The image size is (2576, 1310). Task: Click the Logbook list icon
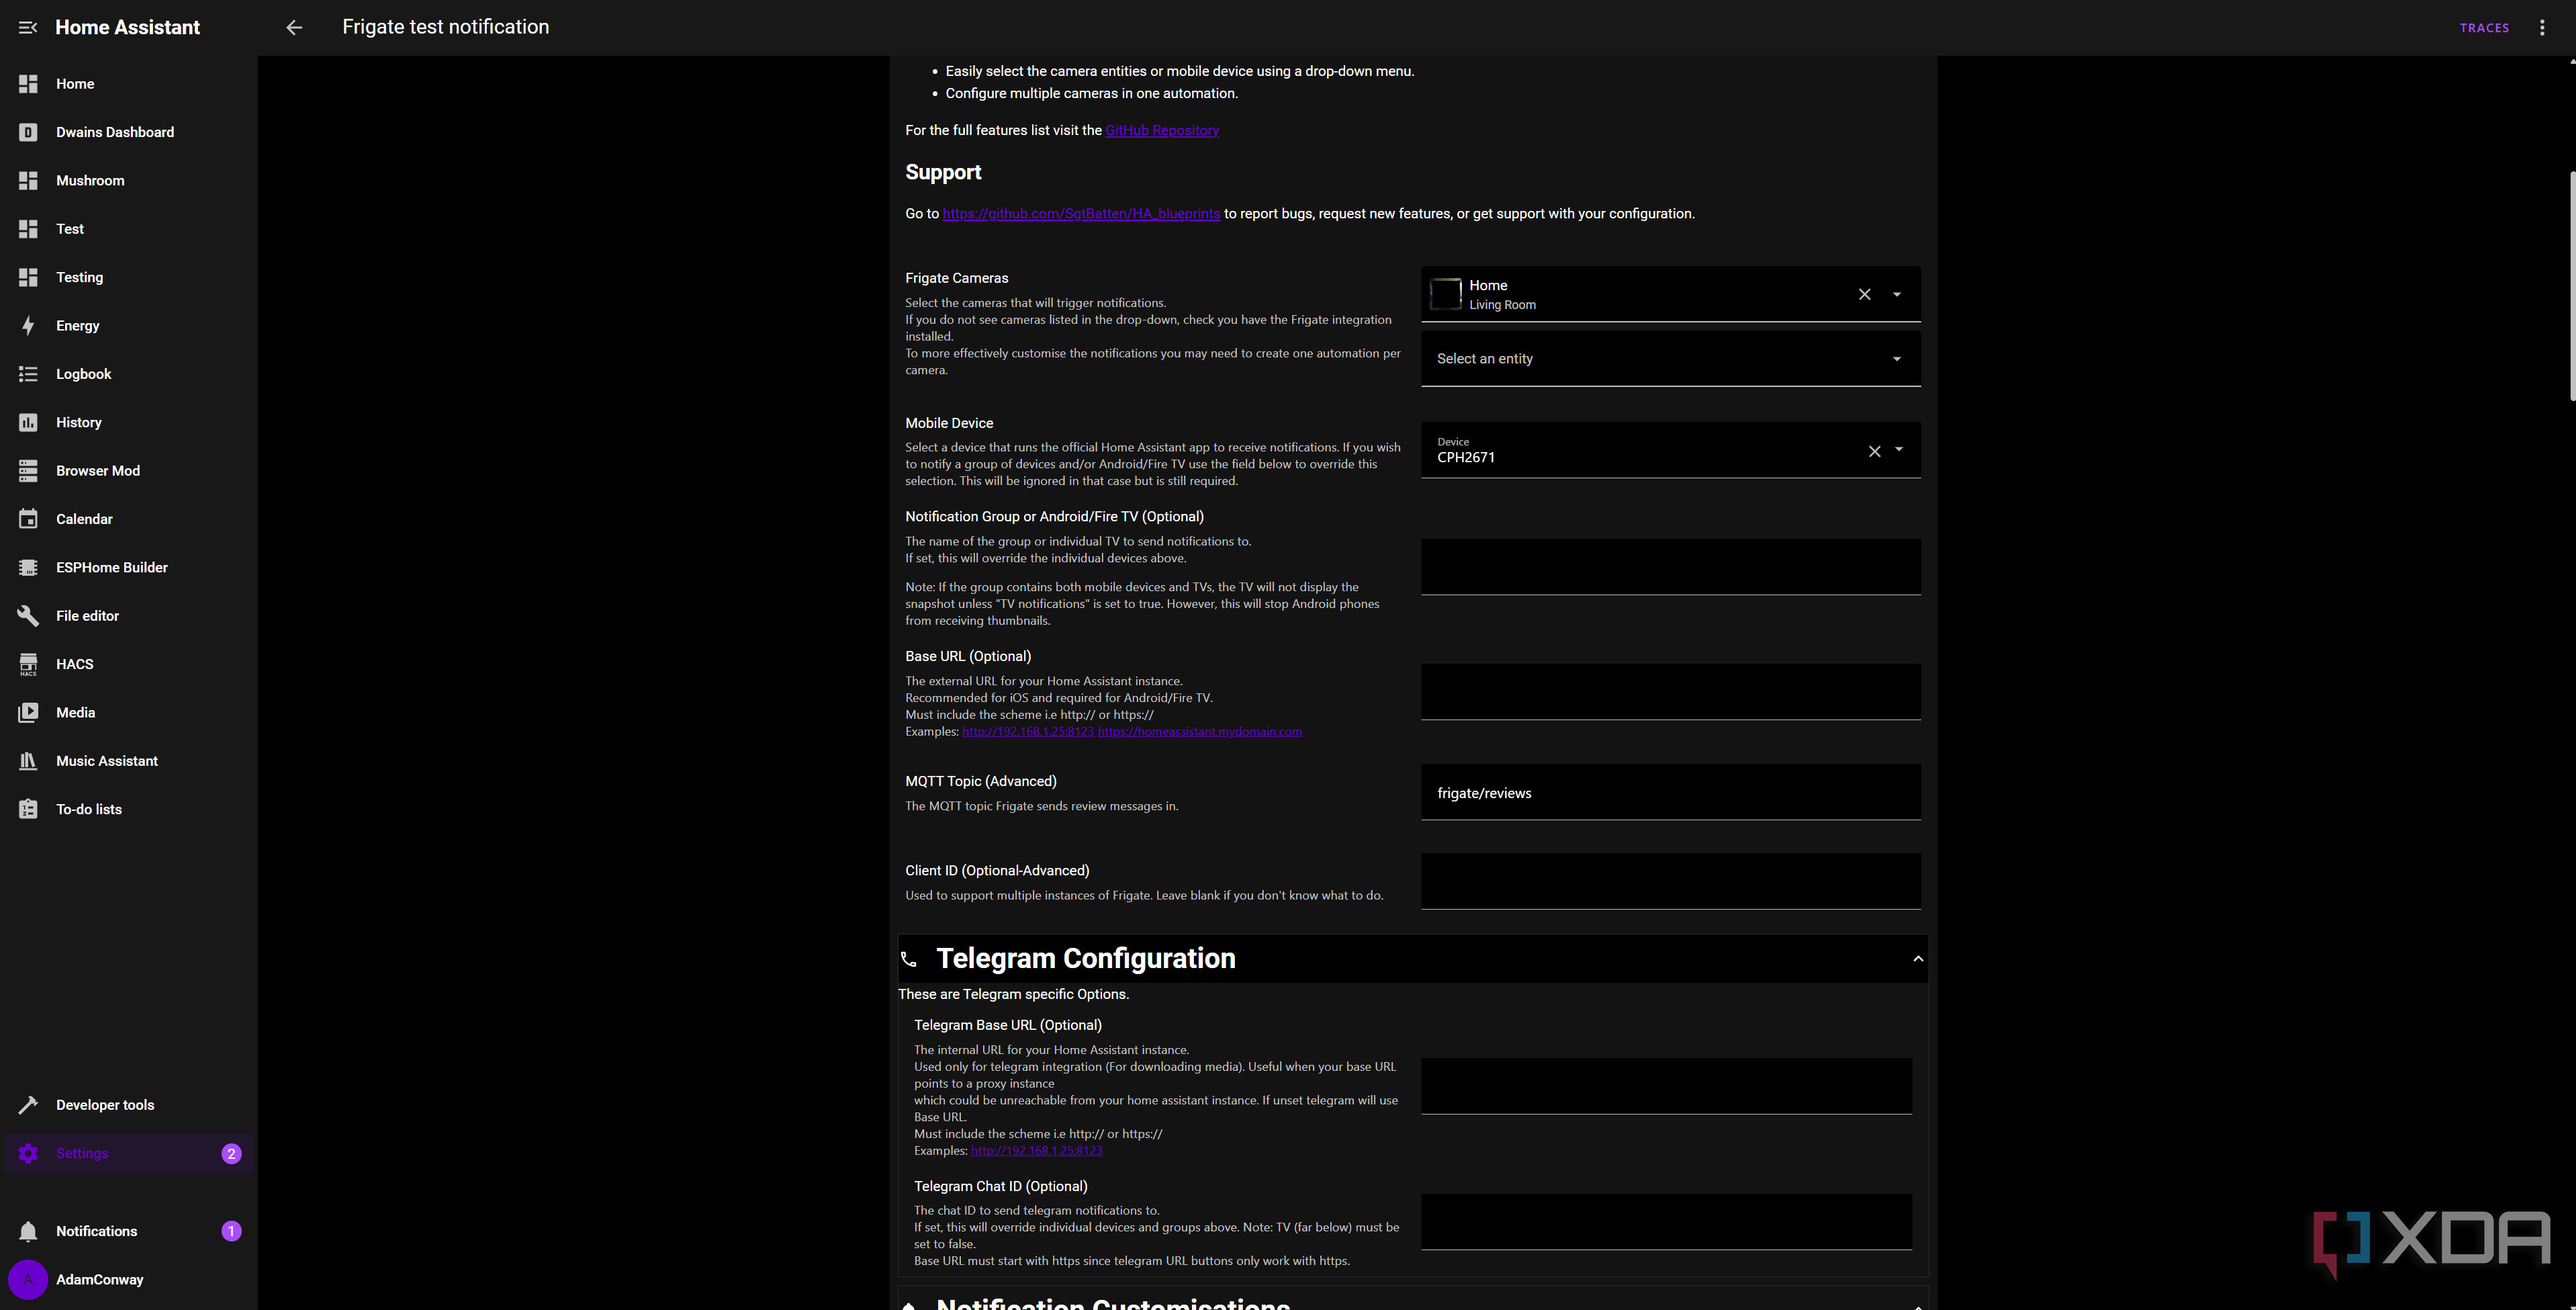(28, 374)
